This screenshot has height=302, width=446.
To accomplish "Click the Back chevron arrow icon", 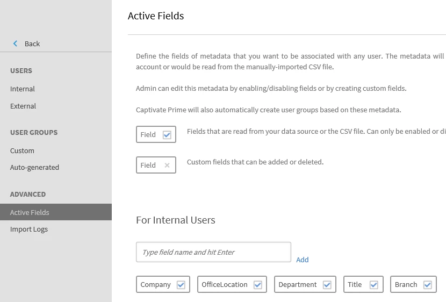I will (15, 44).
